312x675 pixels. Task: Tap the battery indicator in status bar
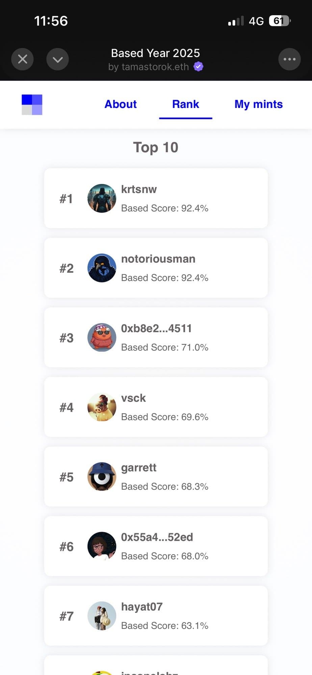point(280,21)
